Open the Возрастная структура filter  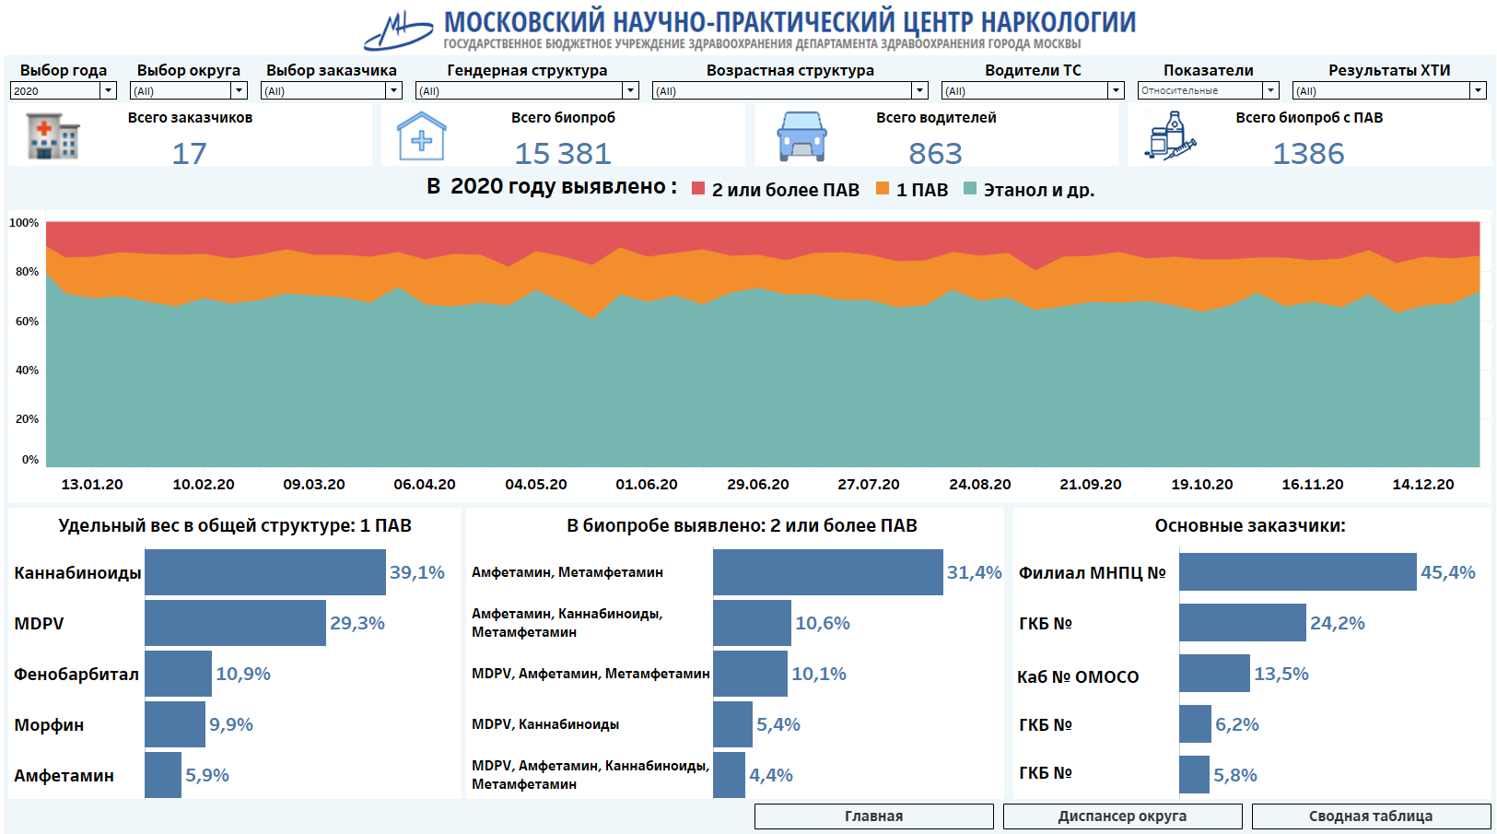click(919, 90)
